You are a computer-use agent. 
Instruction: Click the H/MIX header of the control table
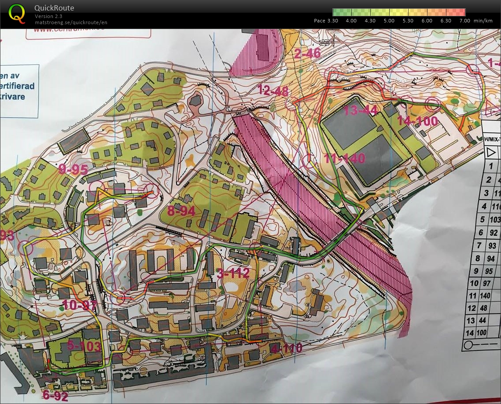(x=492, y=139)
